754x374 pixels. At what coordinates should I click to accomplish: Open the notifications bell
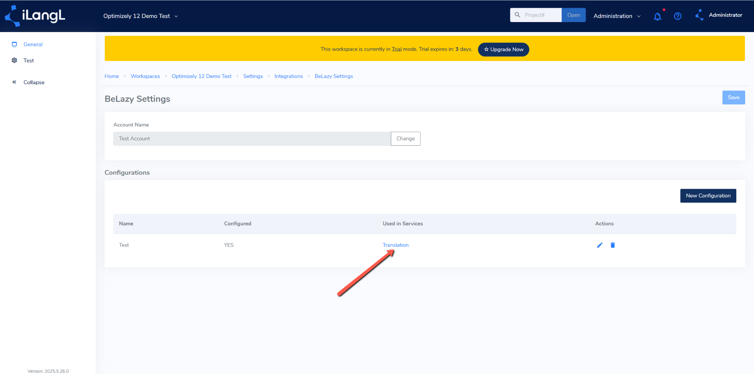658,16
